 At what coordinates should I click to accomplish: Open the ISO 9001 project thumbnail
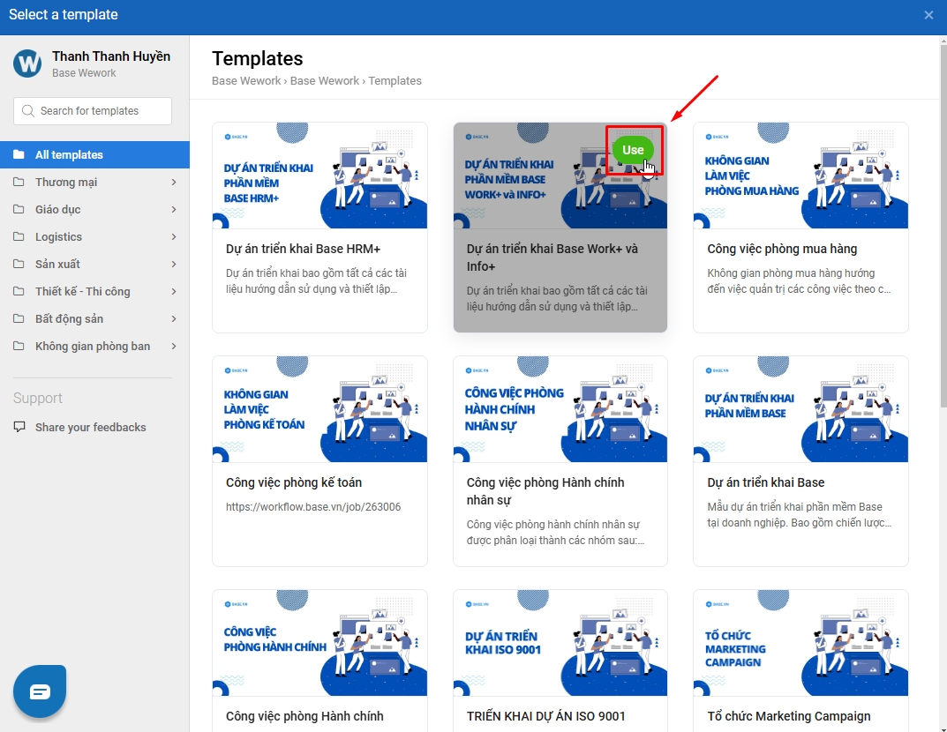[x=560, y=643]
